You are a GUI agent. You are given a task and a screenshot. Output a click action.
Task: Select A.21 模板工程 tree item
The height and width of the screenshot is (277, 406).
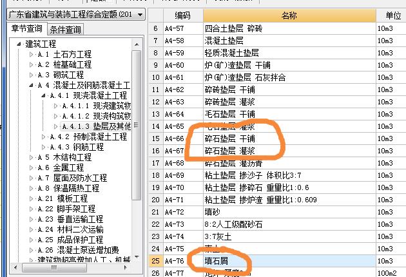pos(63,198)
